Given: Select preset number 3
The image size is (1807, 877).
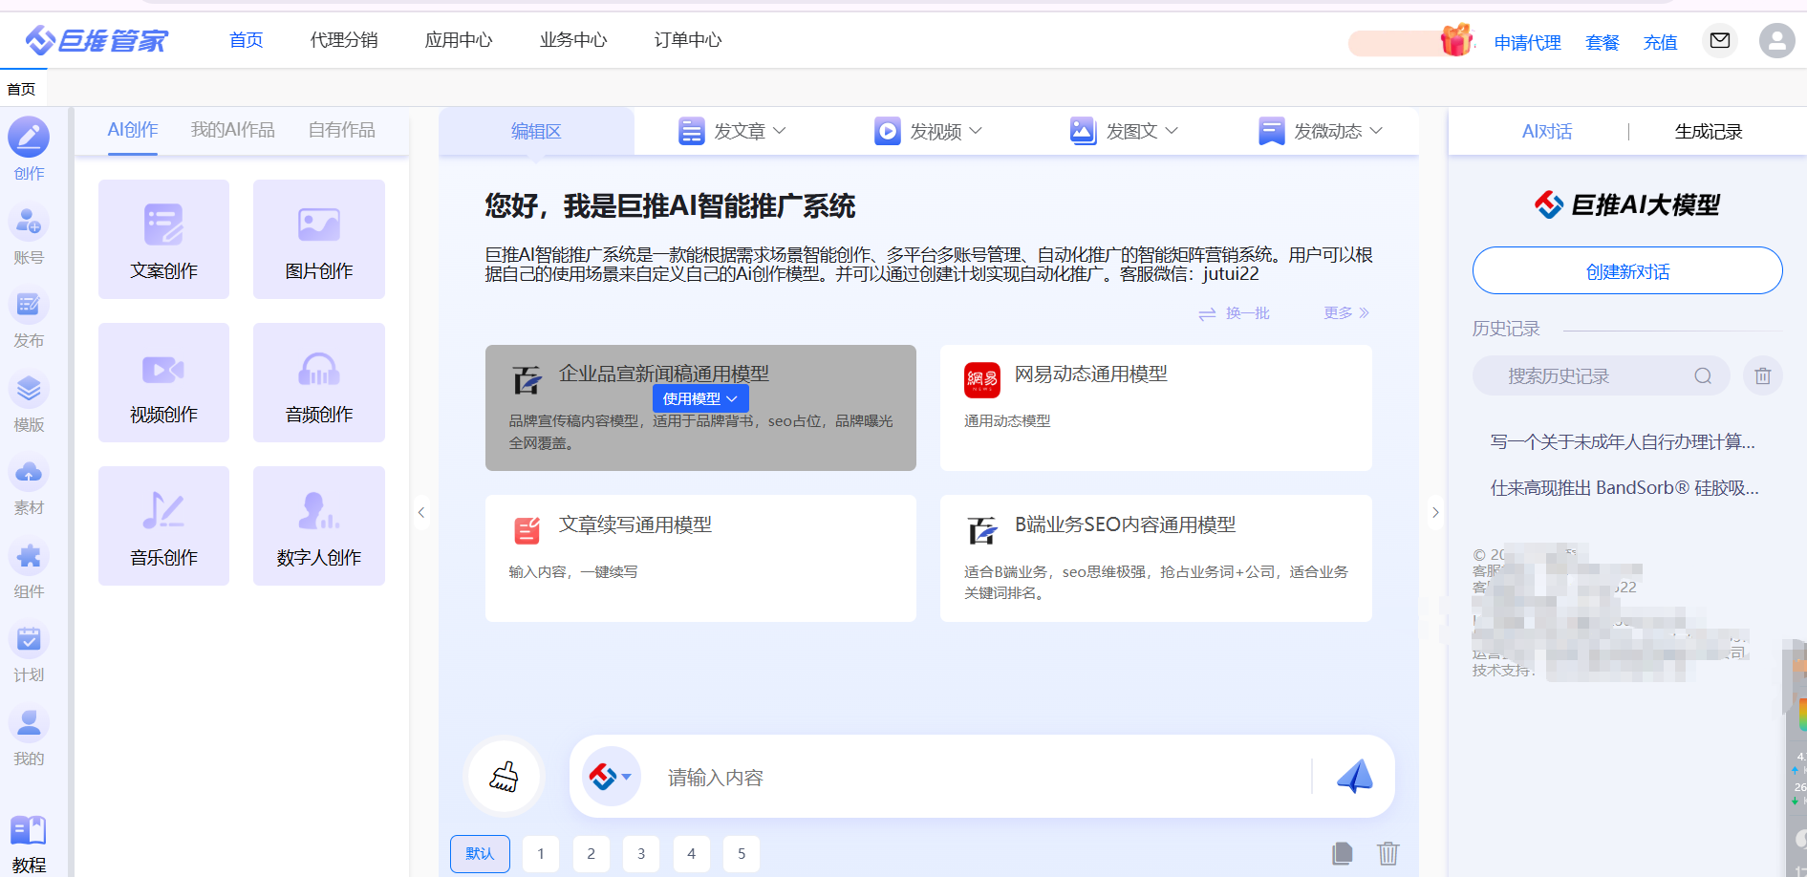Looking at the screenshot, I should [x=641, y=853].
